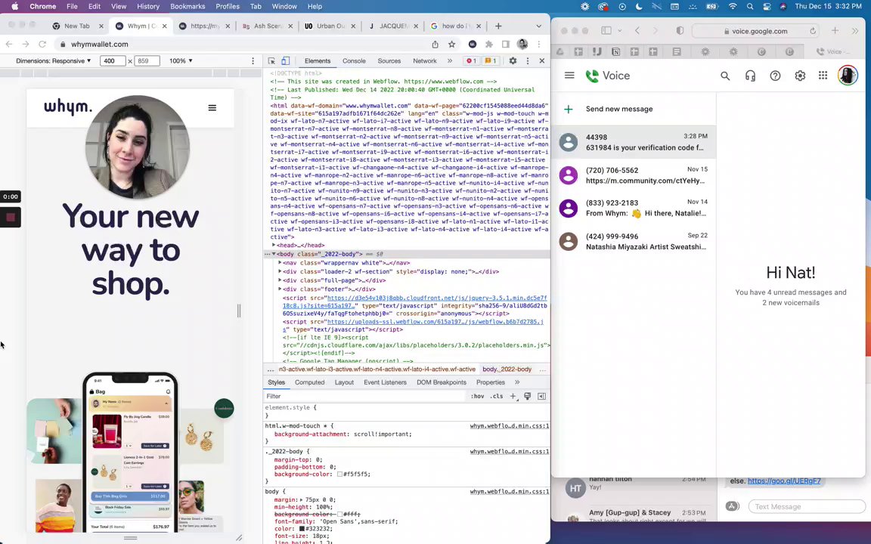Expand the nav wrappernav element
The height and width of the screenshot is (544, 871).
[x=280, y=263]
